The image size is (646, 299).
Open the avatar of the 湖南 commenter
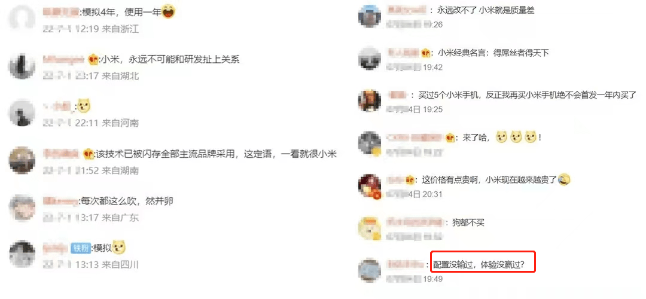pyautogui.click(x=22, y=160)
